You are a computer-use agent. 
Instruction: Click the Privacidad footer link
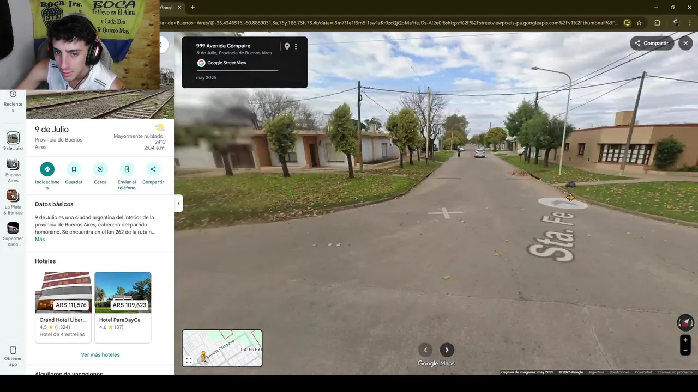[x=643, y=372]
